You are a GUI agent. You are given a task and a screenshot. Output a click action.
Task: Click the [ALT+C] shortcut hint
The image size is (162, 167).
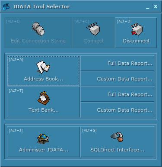tap(82, 21)
